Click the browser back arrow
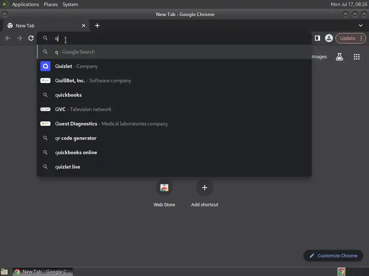The width and height of the screenshot is (369, 276). pos(8,38)
